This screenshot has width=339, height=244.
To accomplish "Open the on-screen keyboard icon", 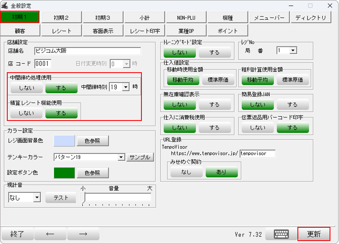I will (281, 234).
